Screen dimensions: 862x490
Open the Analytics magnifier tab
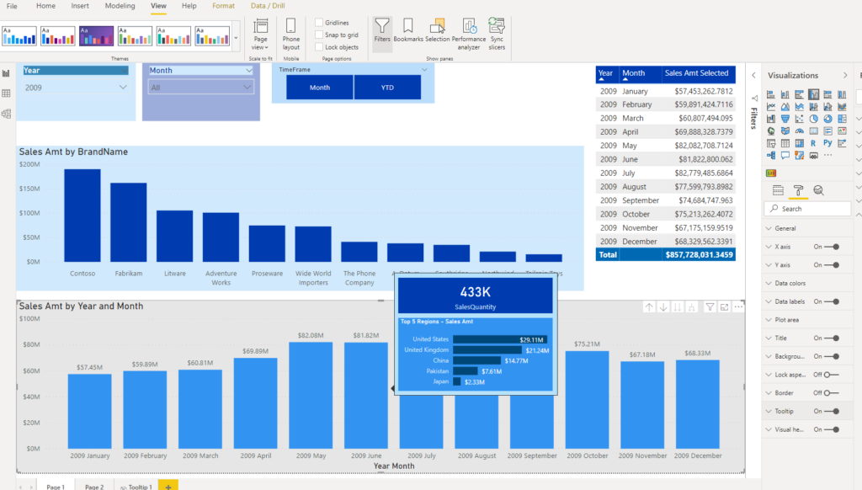tap(818, 190)
